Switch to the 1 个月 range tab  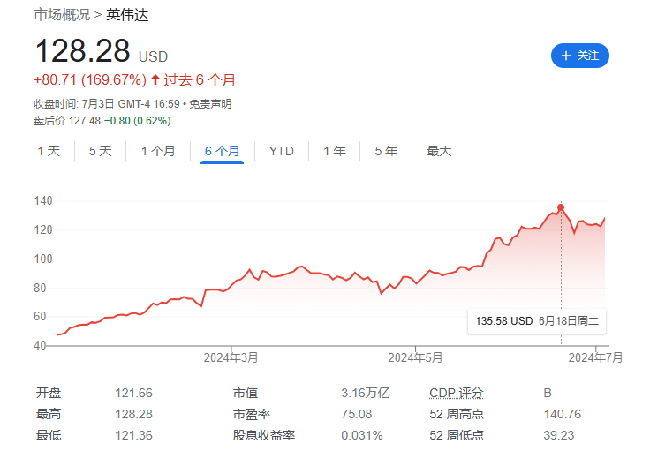point(158,151)
